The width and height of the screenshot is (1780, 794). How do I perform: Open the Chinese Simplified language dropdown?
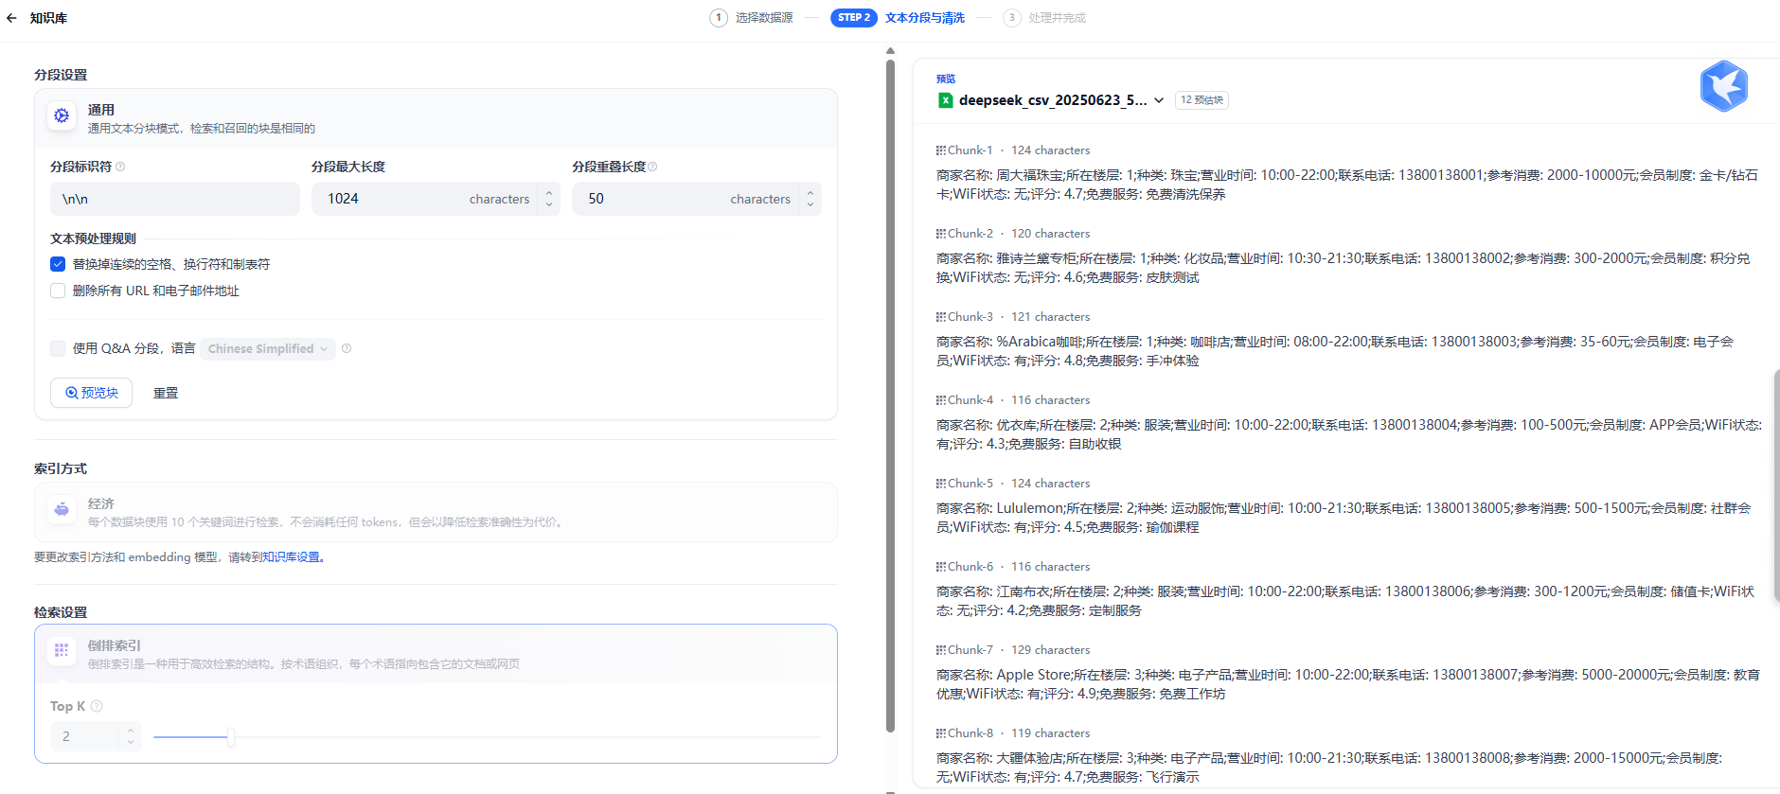click(268, 349)
